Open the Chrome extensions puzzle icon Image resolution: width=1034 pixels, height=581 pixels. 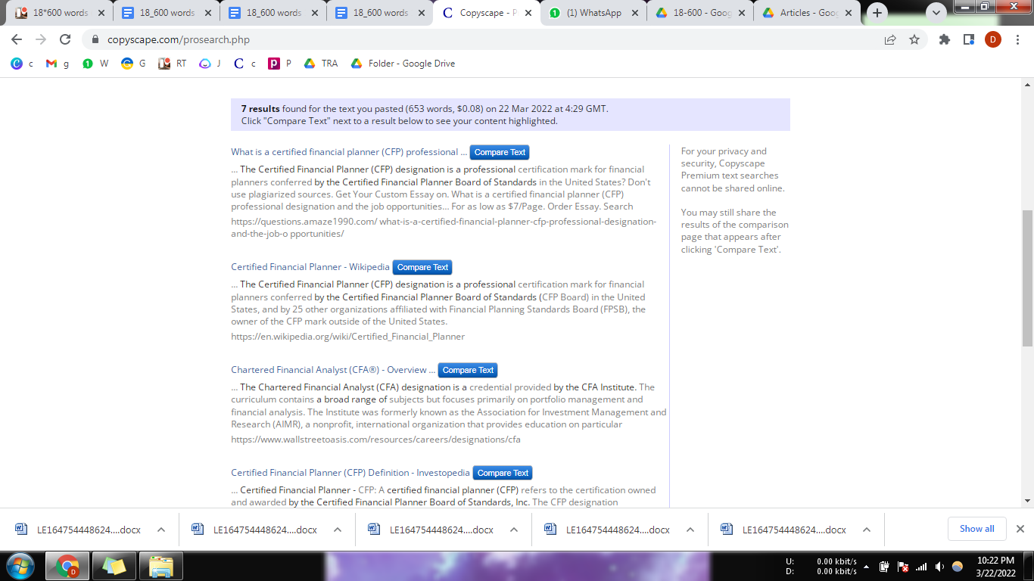pos(944,39)
